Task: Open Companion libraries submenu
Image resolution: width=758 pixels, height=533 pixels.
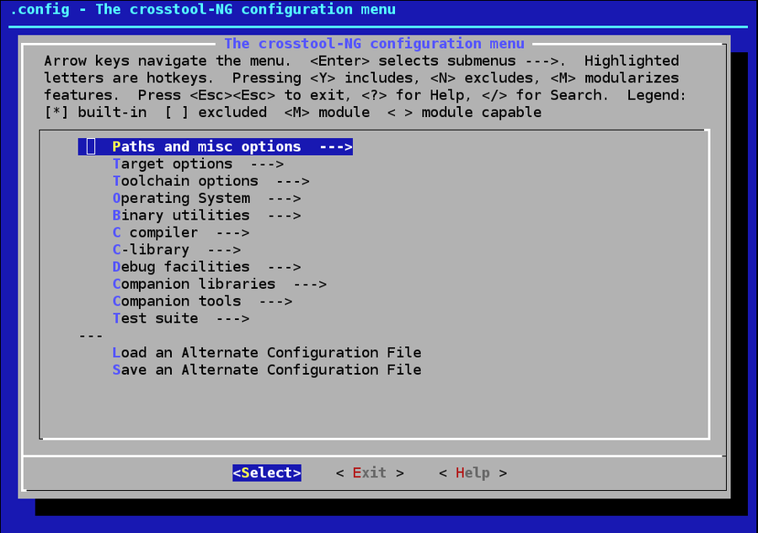Action: point(220,284)
